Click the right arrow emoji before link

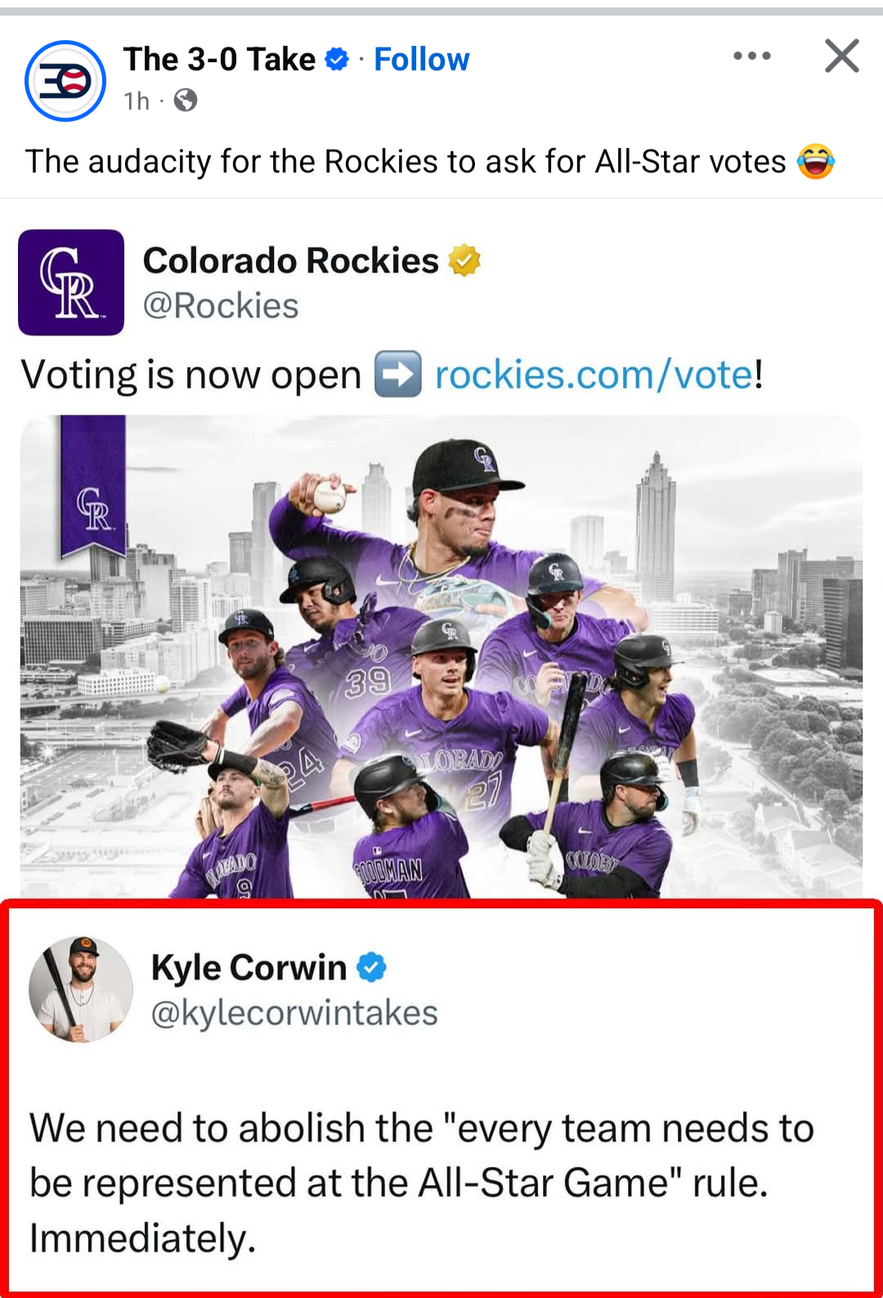pyautogui.click(x=398, y=374)
